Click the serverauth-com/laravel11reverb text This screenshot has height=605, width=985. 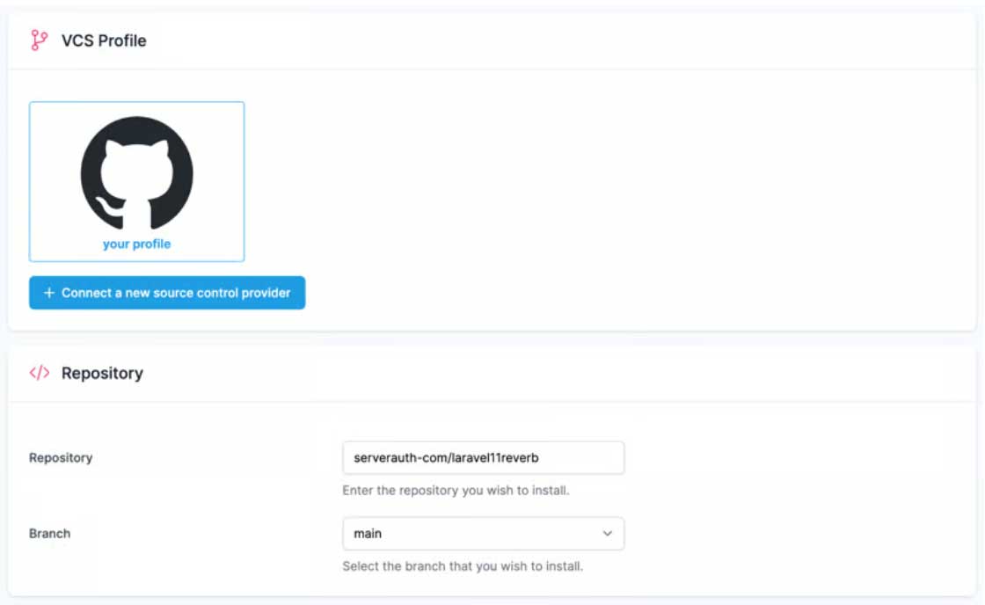tap(446, 458)
